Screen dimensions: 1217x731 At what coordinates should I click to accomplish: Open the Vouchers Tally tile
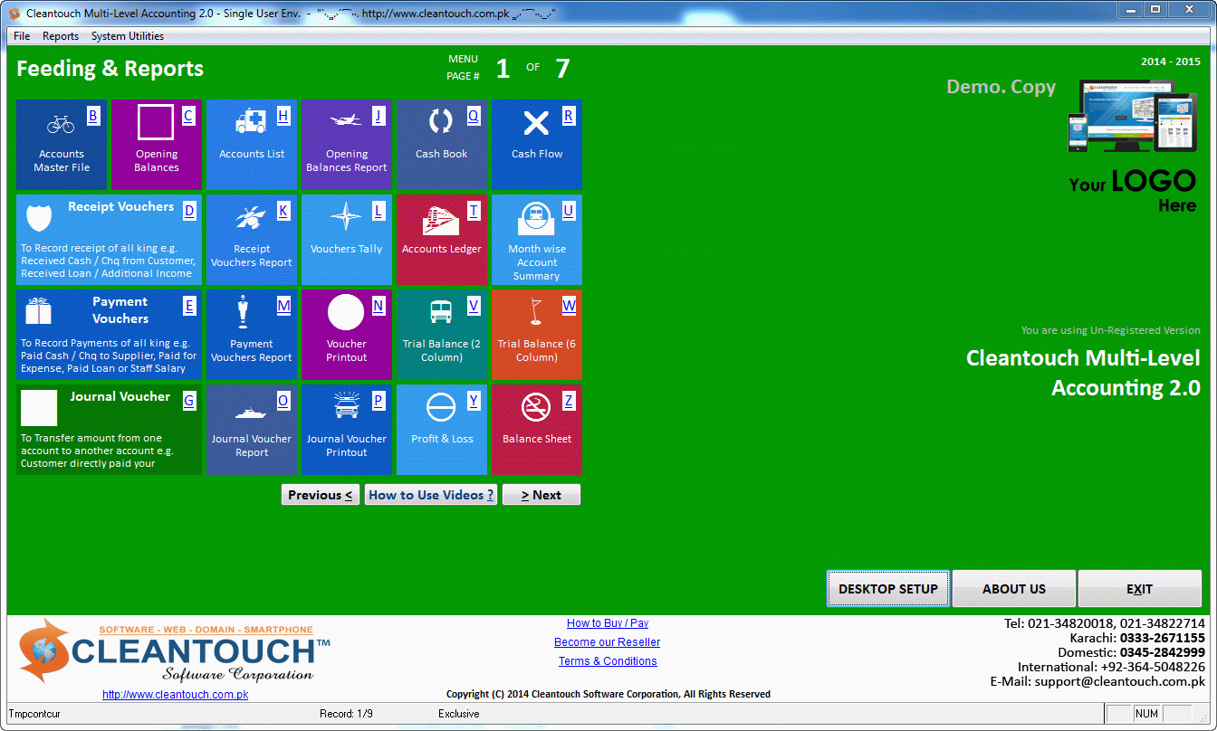(x=347, y=240)
